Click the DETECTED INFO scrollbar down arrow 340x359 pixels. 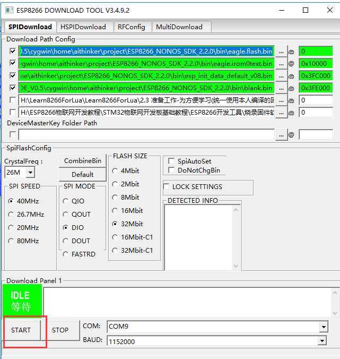[x=236, y=266]
